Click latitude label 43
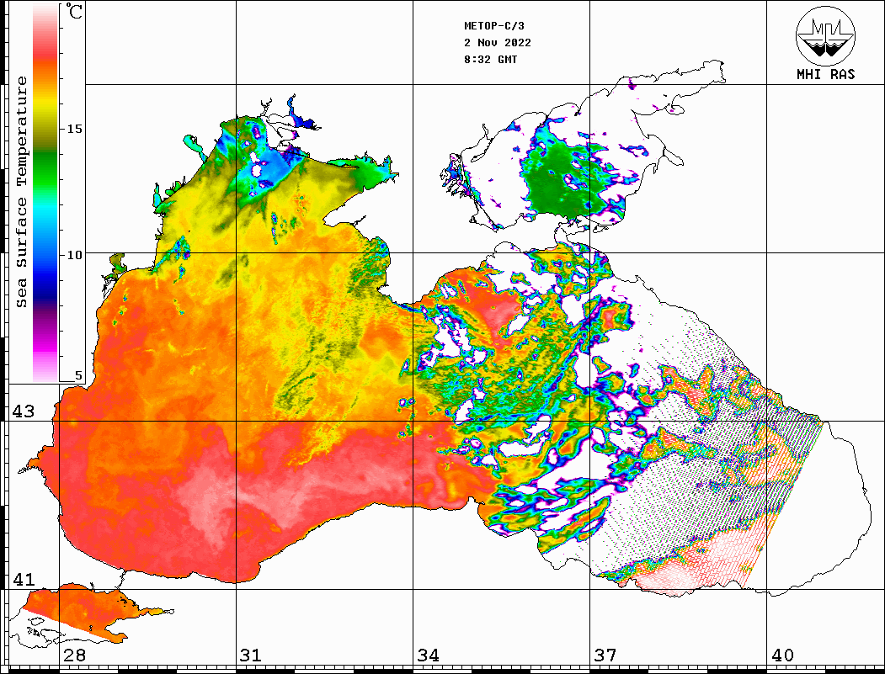The width and height of the screenshot is (885, 674). (x=23, y=411)
